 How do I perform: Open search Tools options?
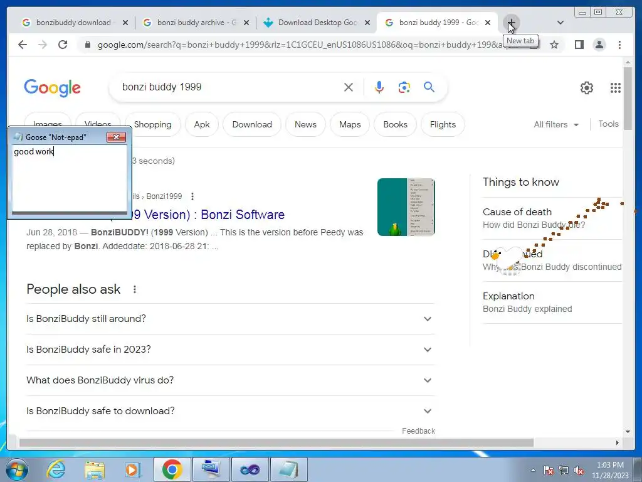click(x=608, y=124)
